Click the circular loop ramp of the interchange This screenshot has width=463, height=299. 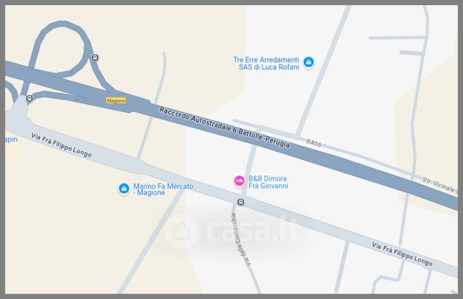pos(62,50)
